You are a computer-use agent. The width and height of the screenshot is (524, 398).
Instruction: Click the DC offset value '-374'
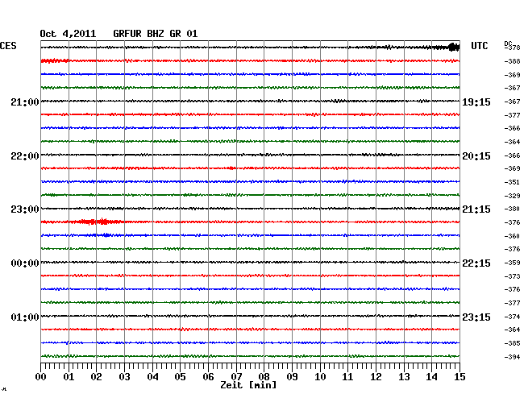[512, 317]
